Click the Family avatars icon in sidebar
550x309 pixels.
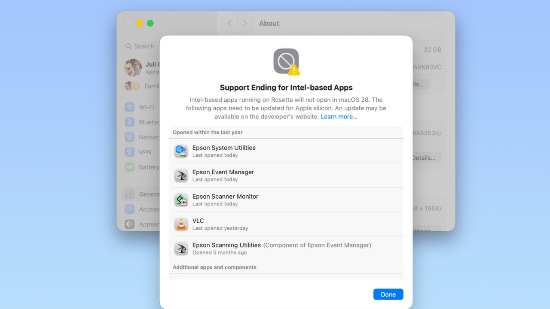[x=132, y=86]
